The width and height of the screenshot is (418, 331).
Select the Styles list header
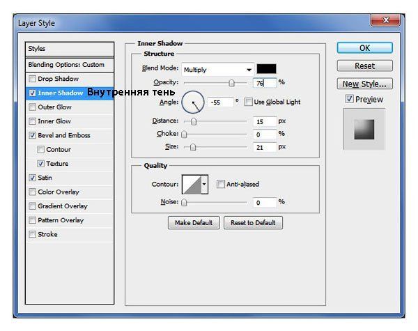tap(70, 49)
